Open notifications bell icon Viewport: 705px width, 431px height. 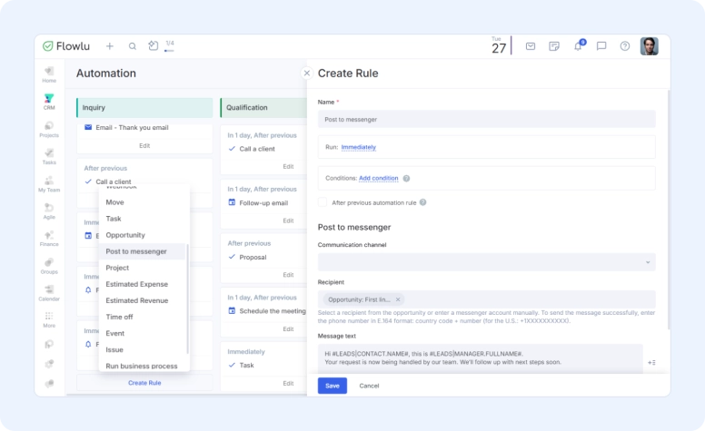[579, 45]
